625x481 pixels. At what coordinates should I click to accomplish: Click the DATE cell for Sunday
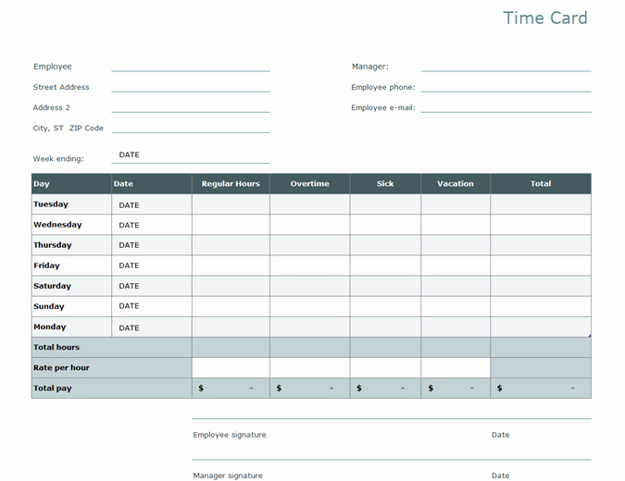[x=152, y=306]
